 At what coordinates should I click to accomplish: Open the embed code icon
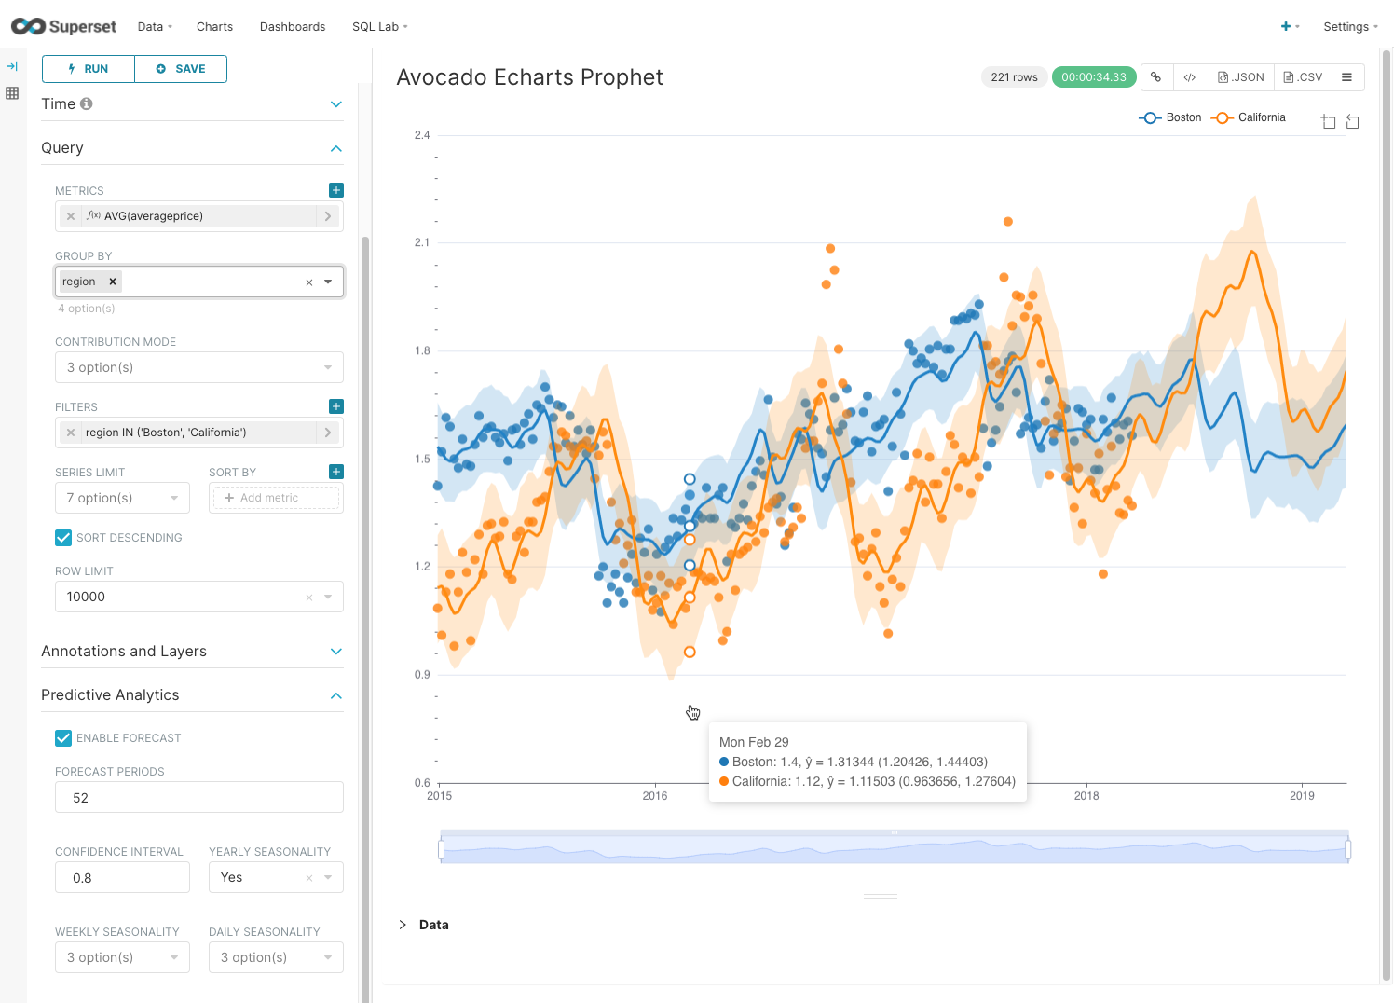(1190, 76)
